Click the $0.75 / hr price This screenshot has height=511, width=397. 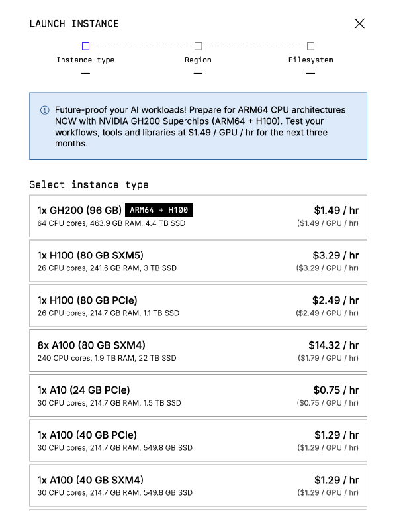click(336, 390)
